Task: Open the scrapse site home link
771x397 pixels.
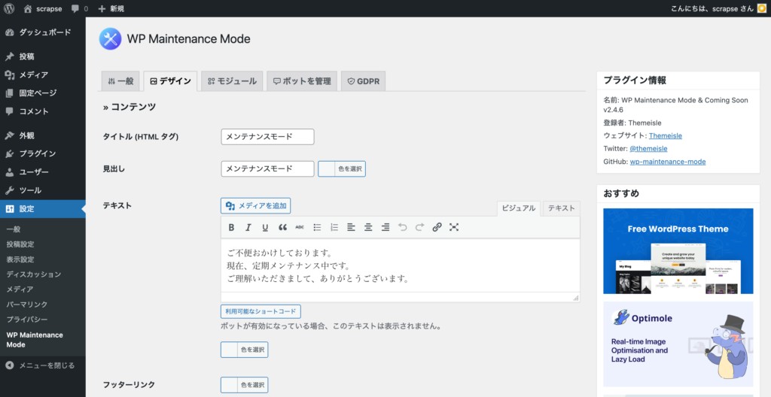Action: click(x=44, y=8)
